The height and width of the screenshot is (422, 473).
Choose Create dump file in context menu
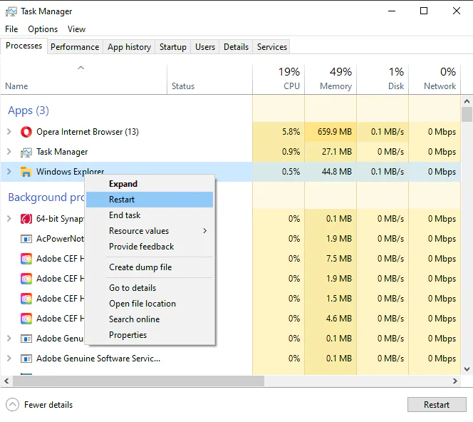click(150, 267)
